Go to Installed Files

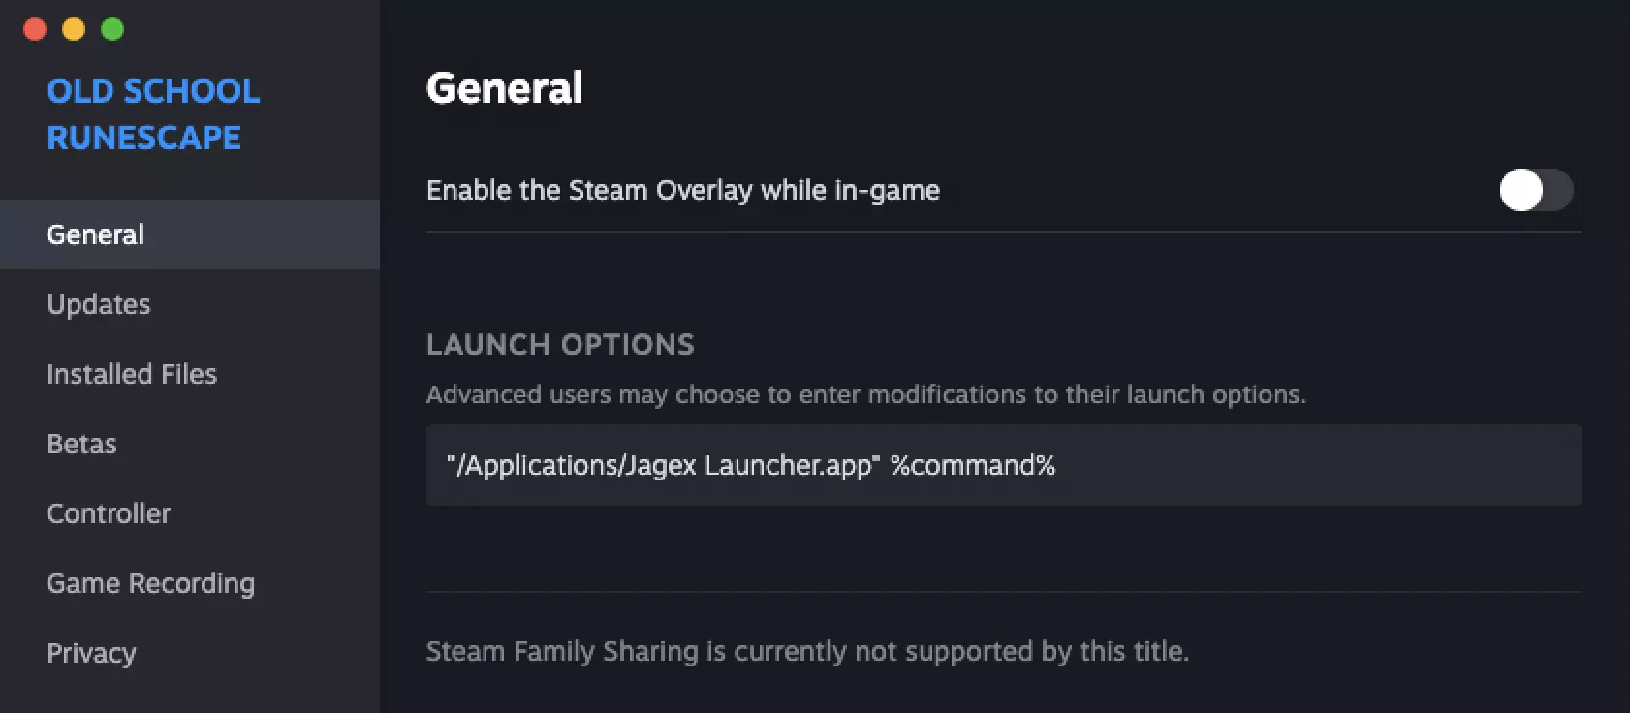coord(132,374)
